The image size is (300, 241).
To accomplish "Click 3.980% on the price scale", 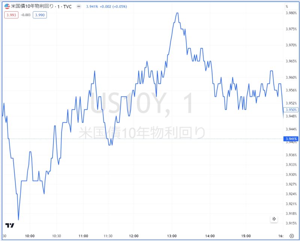I will 291,13.
